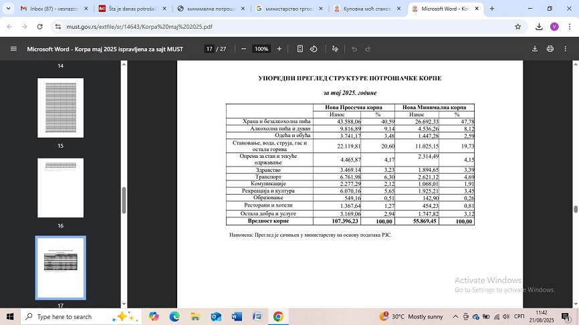This screenshot has height=325, width=579.
Task: Reload the current page
Action: (39, 27)
